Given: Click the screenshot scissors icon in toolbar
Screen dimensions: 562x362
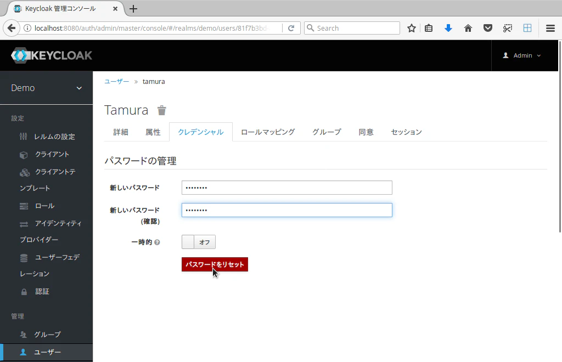Looking at the screenshot, I should [508, 28].
